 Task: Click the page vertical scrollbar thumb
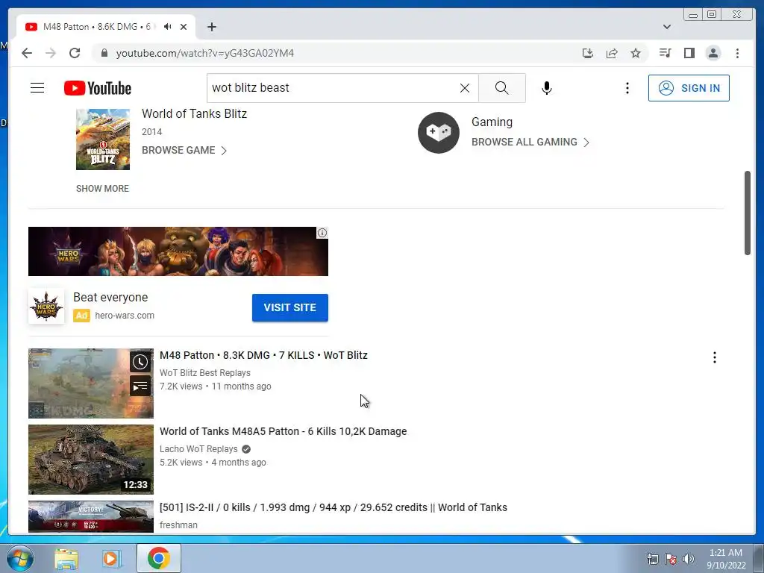748,213
